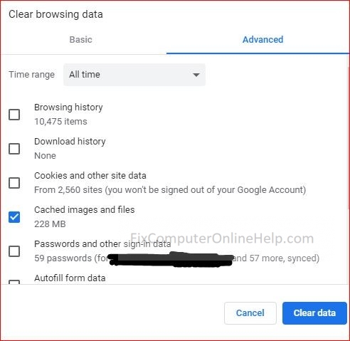Click the dropdown arrow beside All time

point(196,75)
